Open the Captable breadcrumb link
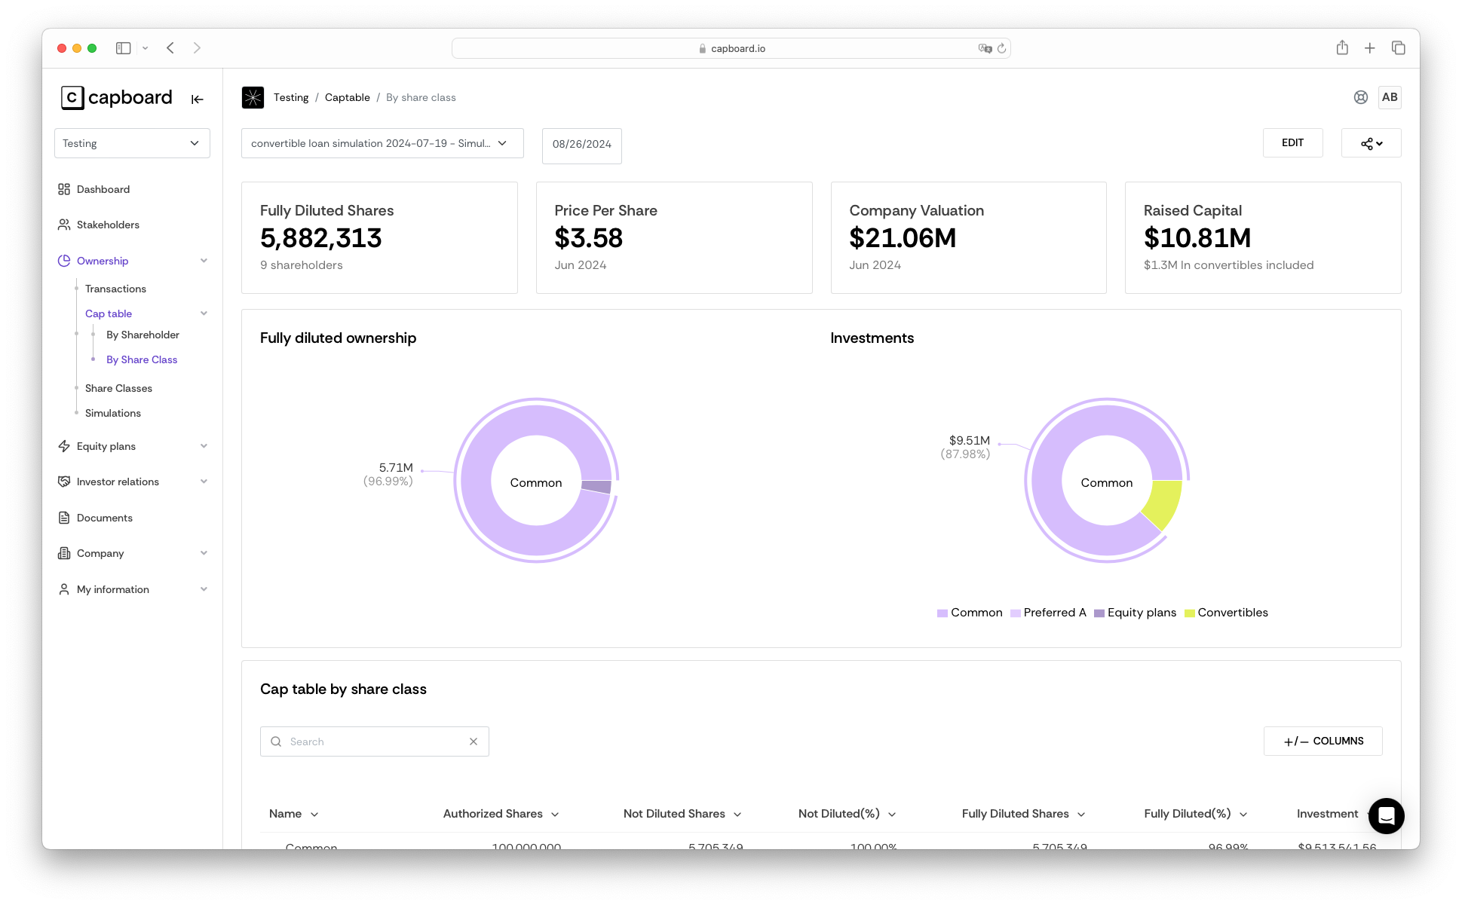Image resolution: width=1462 pixels, height=905 pixels. [347, 97]
